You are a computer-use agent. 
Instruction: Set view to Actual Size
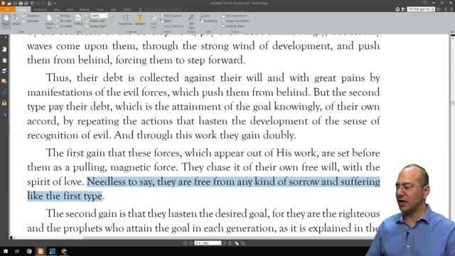(49, 22)
